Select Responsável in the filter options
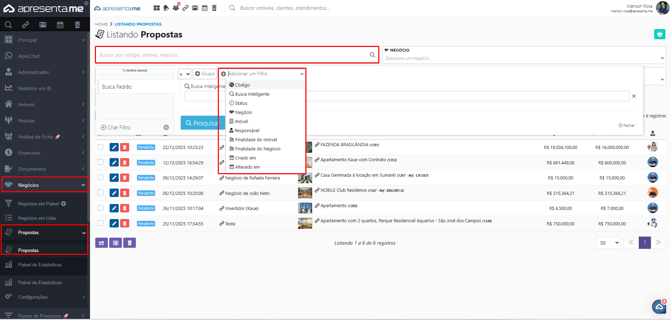This screenshot has width=671, height=320. (x=247, y=130)
